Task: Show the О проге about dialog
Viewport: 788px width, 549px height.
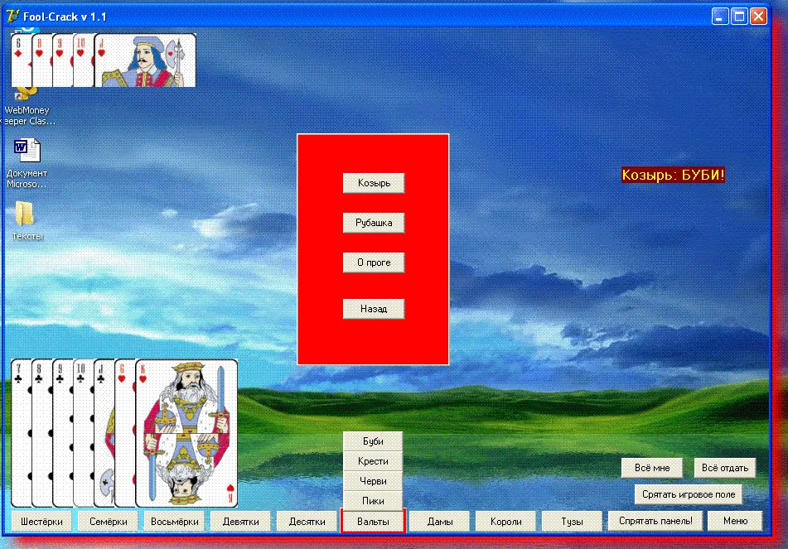Action: pyautogui.click(x=374, y=262)
